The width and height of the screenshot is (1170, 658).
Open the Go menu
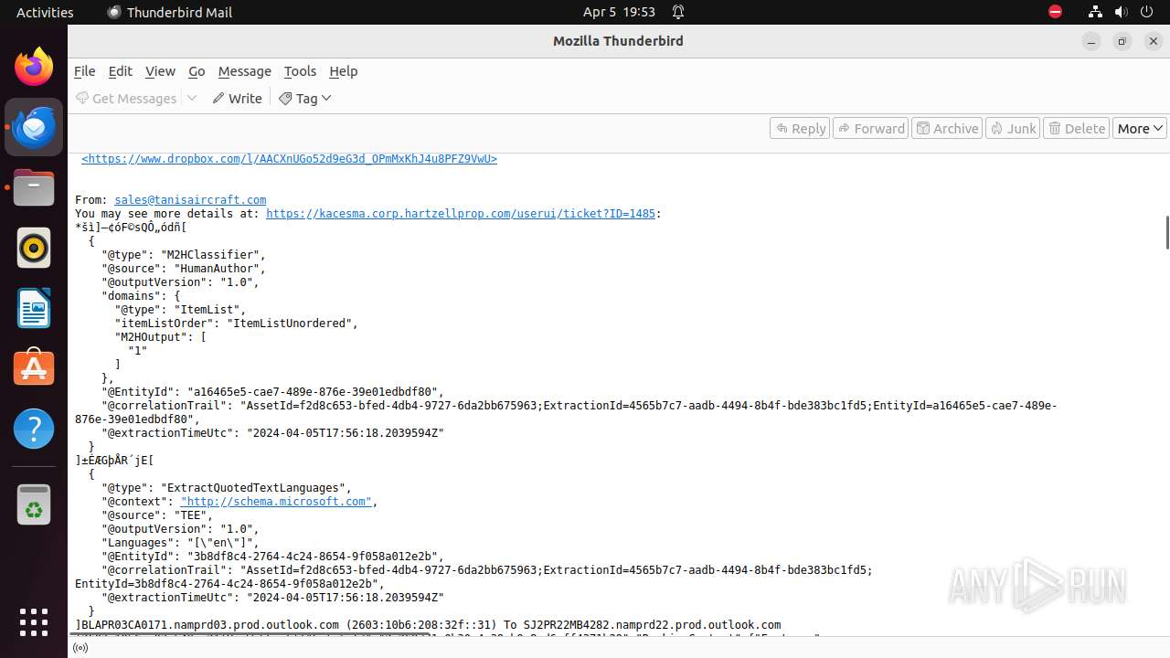(x=197, y=71)
